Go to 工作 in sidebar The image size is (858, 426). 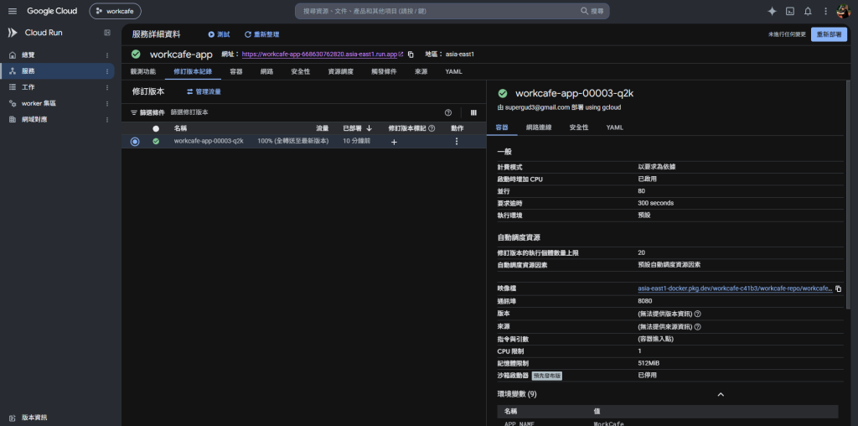coord(57,87)
